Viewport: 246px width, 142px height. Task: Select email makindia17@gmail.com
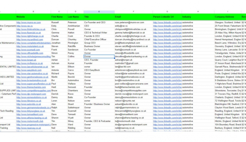pos(134,63)
